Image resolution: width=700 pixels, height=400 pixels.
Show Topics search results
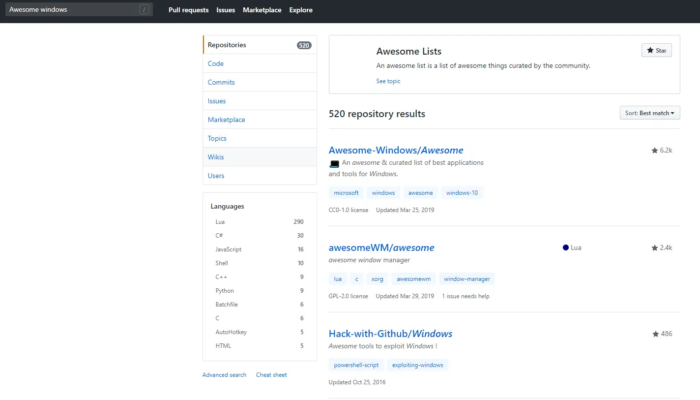tap(260, 138)
